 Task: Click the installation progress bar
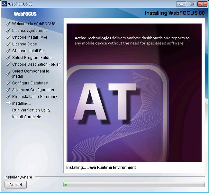[x=134, y=185]
